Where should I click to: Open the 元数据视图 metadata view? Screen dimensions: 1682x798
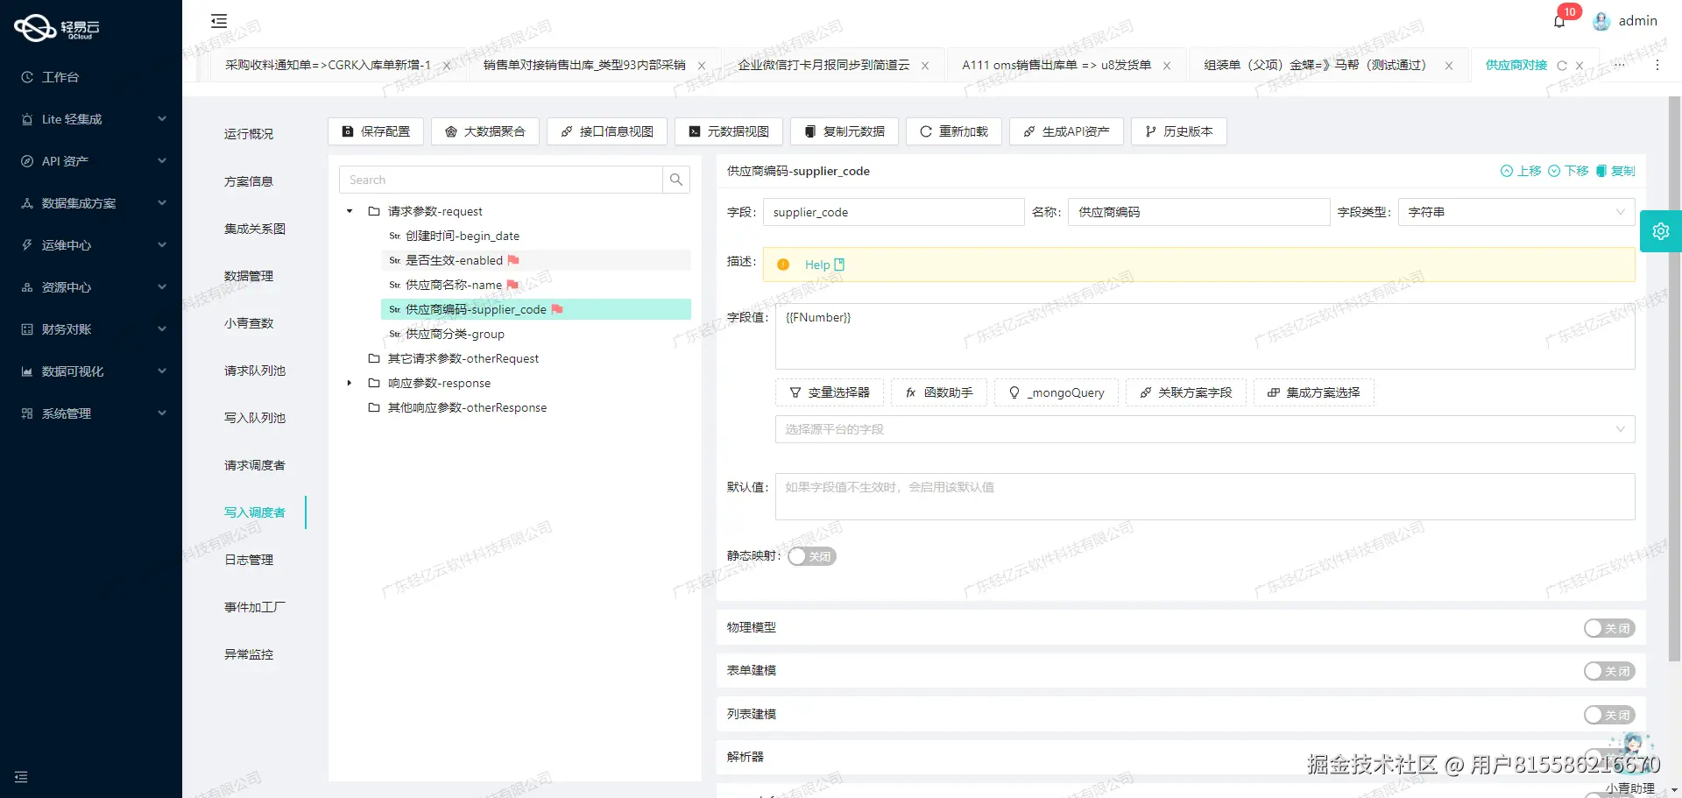pyautogui.click(x=728, y=131)
